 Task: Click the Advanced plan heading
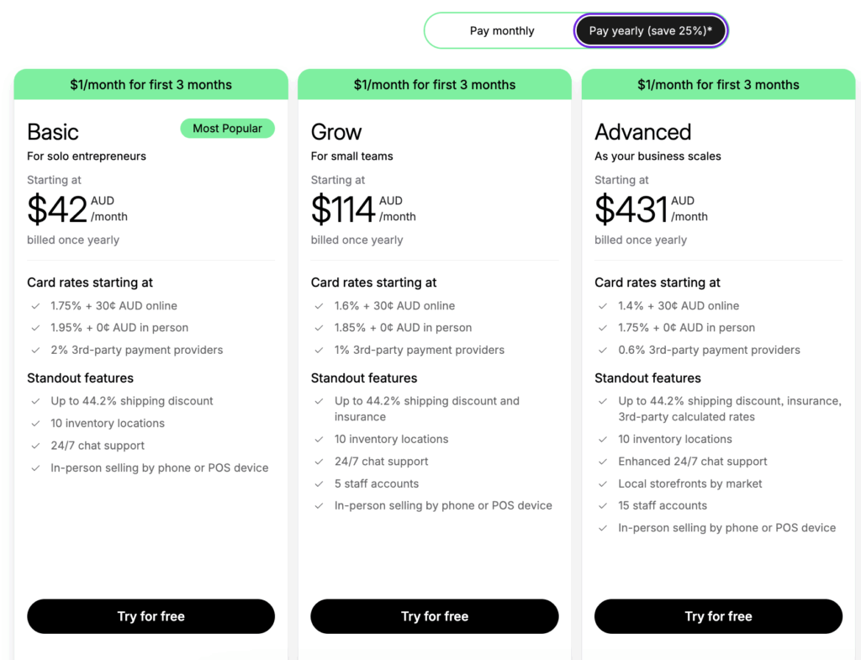point(642,132)
